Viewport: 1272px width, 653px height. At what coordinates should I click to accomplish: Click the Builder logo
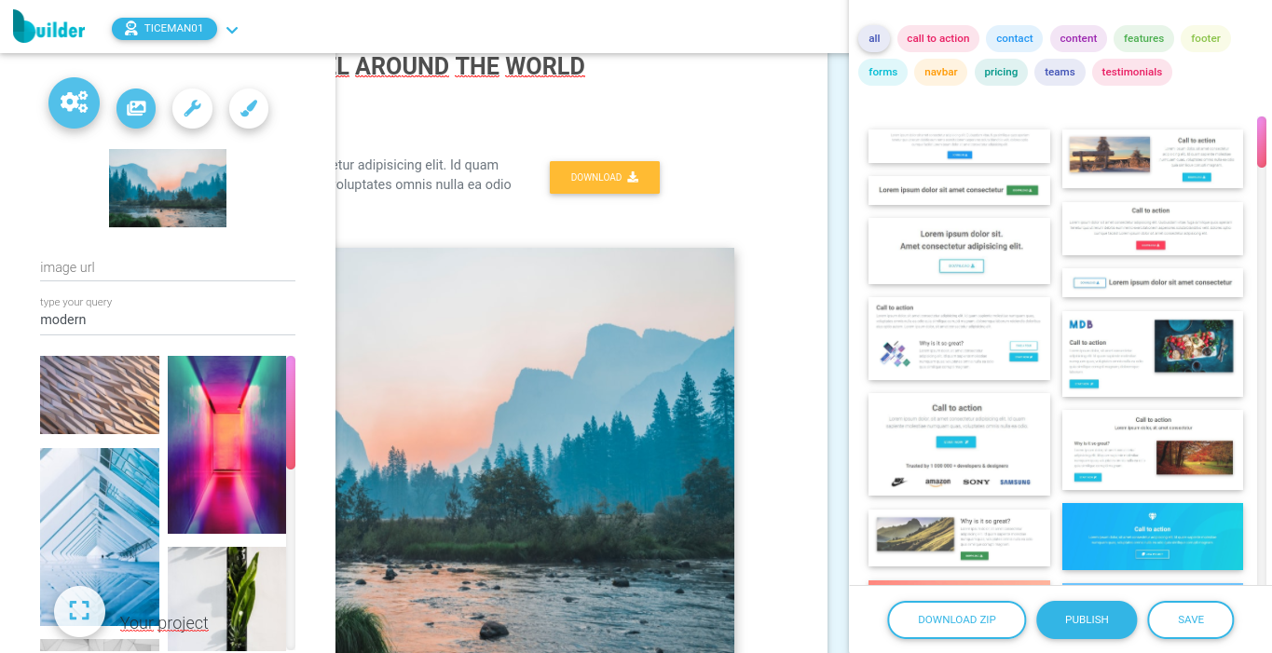[x=48, y=27]
